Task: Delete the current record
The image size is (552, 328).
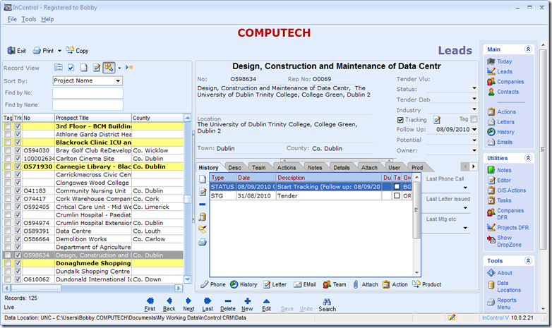Action: click(x=228, y=305)
